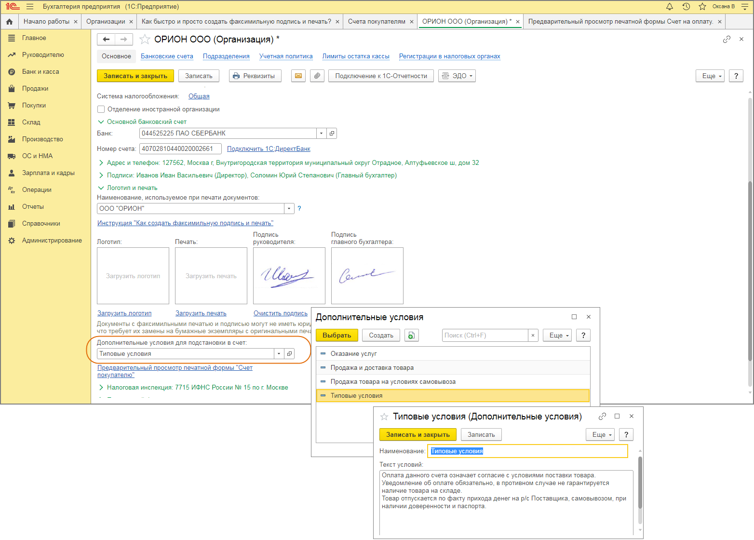This screenshot has height=540, width=754.
Task: Copy link in Типовые условия window
Action: click(602, 416)
